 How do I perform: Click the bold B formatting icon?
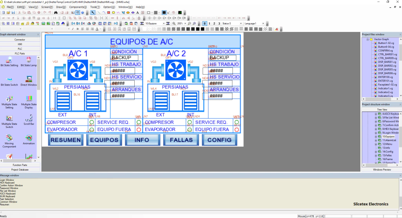click(x=78, y=29)
